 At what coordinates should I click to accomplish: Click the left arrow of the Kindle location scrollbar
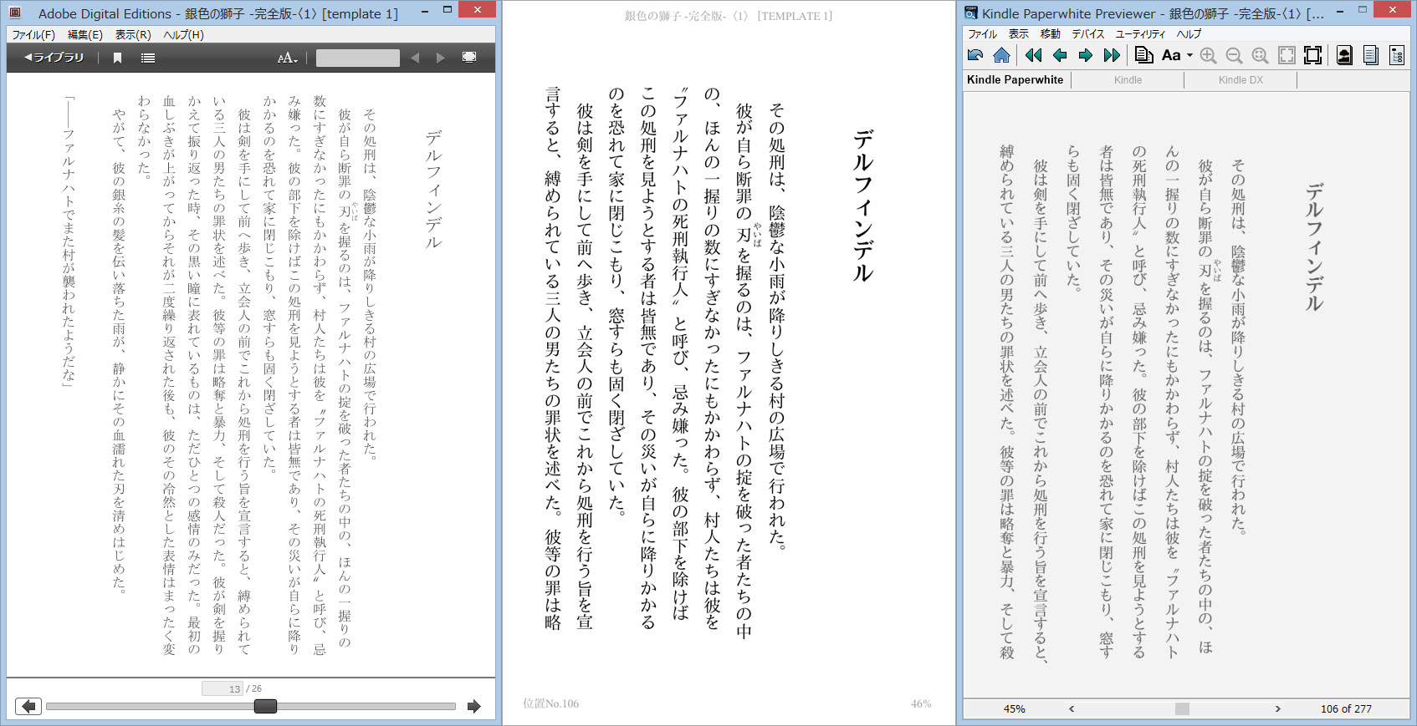pyautogui.click(x=1072, y=708)
